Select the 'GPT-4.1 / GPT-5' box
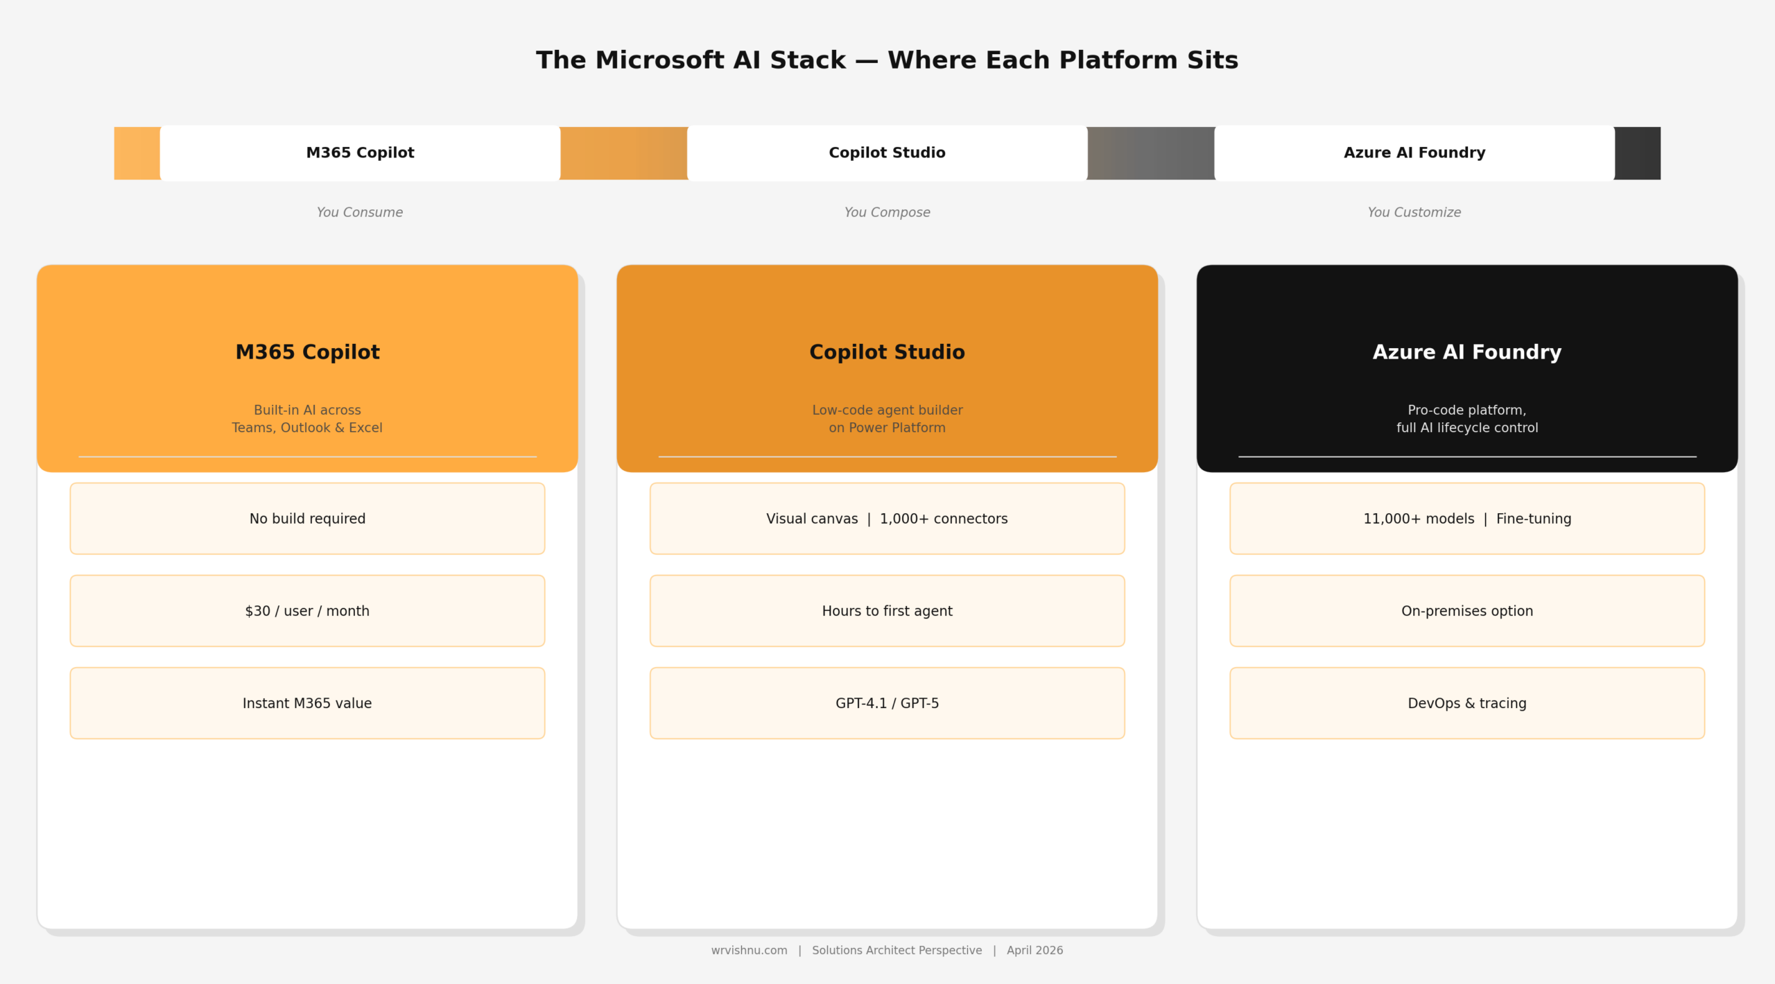The width and height of the screenshot is (1775, 984). pyautogui.click(x=887, y=702)
